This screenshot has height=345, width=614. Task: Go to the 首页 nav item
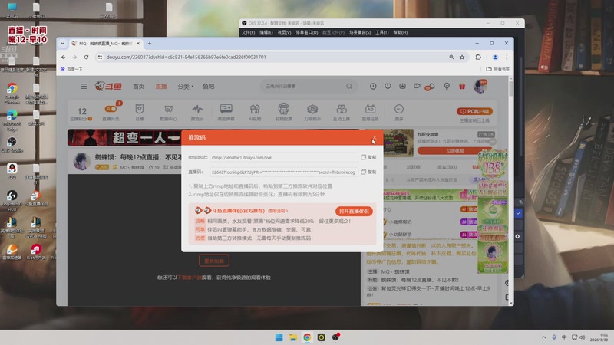click(138, 87)
